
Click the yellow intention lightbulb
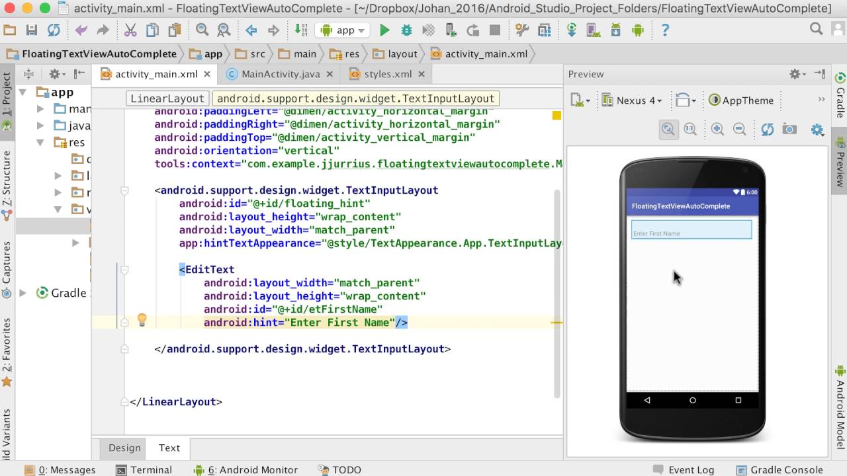click(142, 320)
